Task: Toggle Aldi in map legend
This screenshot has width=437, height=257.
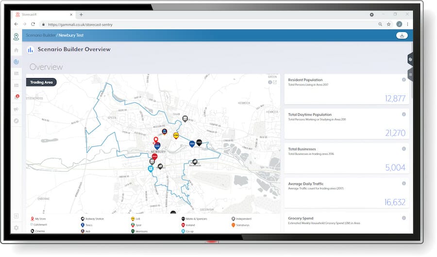Action: coord(85,231)
